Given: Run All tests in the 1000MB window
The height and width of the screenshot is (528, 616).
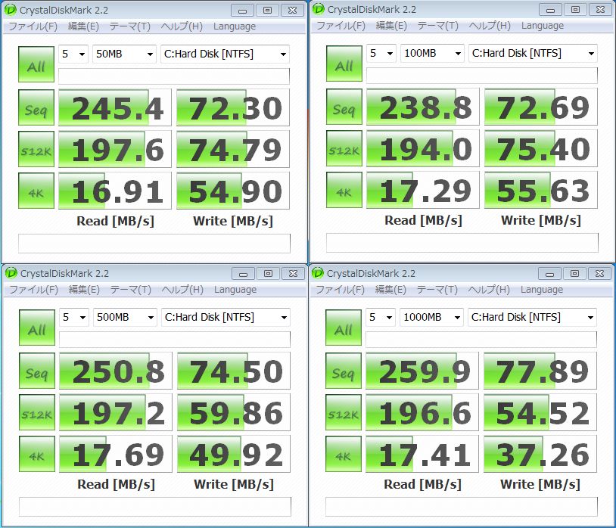Looking at the screenshot, I should pyautogui.click(x=344, y=328).
